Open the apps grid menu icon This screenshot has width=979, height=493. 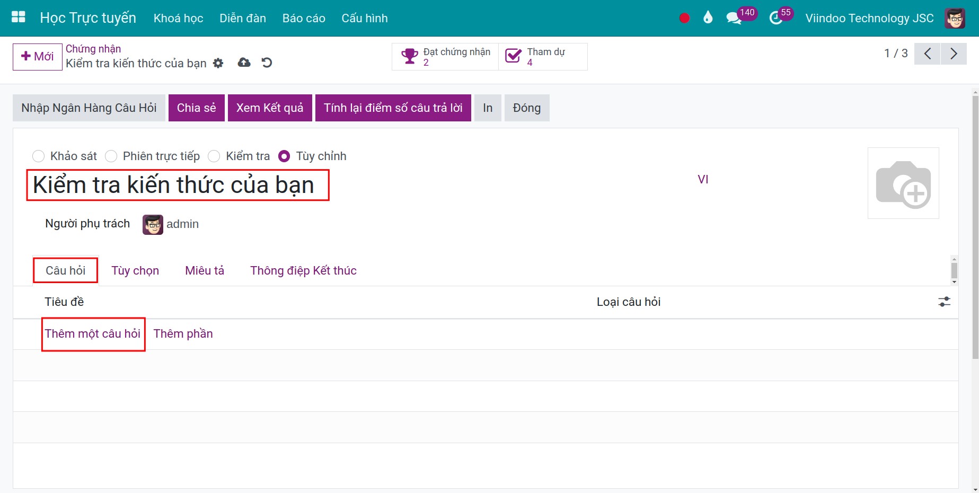(x=19, y=17)
